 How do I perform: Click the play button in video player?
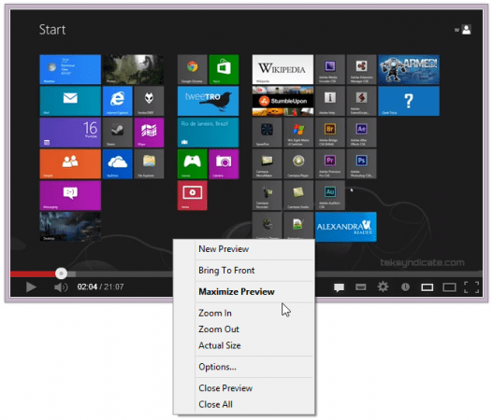[31, 287]
